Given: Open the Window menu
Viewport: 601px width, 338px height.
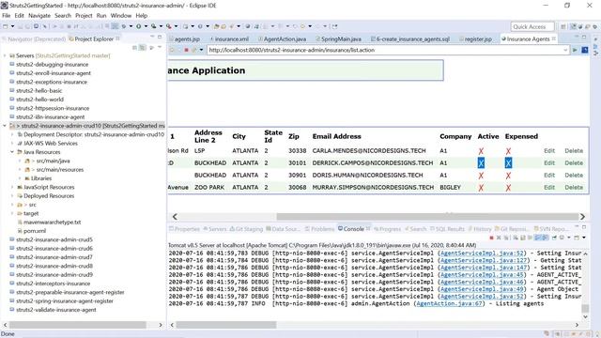Looking at the screenshot, I should (121, 16).
